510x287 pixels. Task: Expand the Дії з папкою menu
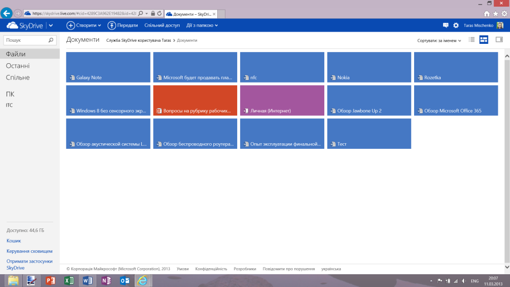[202, 25]
